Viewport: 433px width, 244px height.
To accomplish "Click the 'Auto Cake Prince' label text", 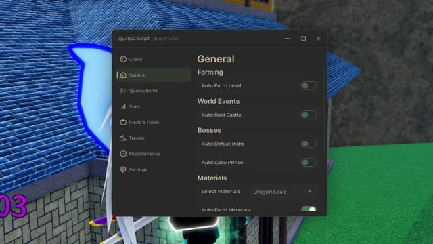I will [x=222, y=163].
